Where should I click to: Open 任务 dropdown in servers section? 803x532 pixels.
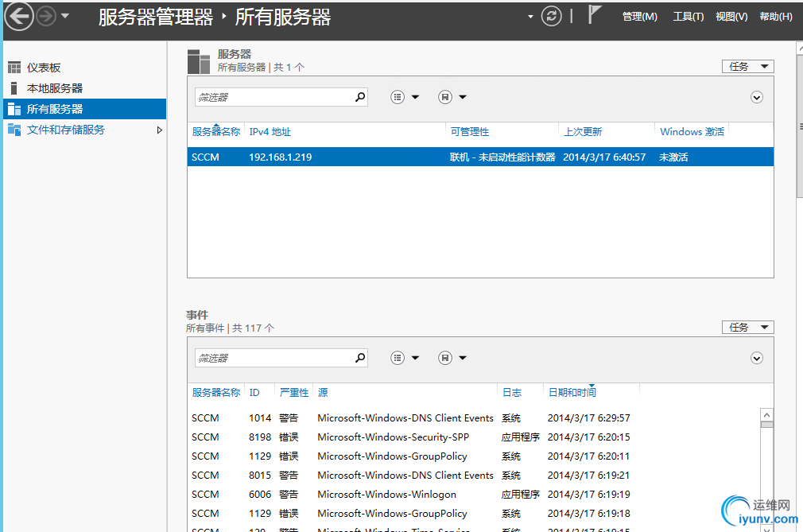[x=747, y=67]
